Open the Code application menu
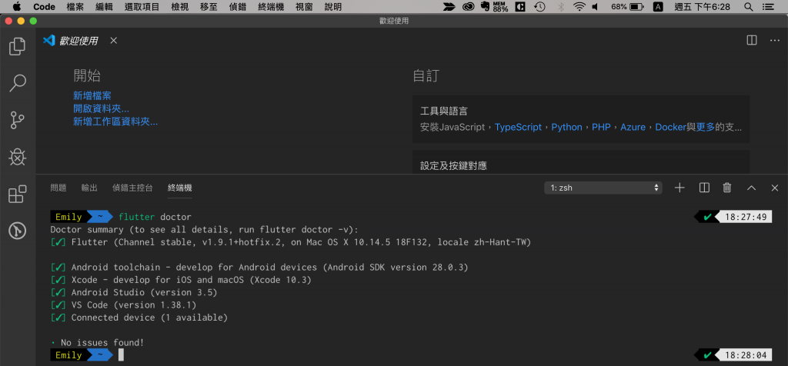Screen dimensions: 788x366 (44, 7)
